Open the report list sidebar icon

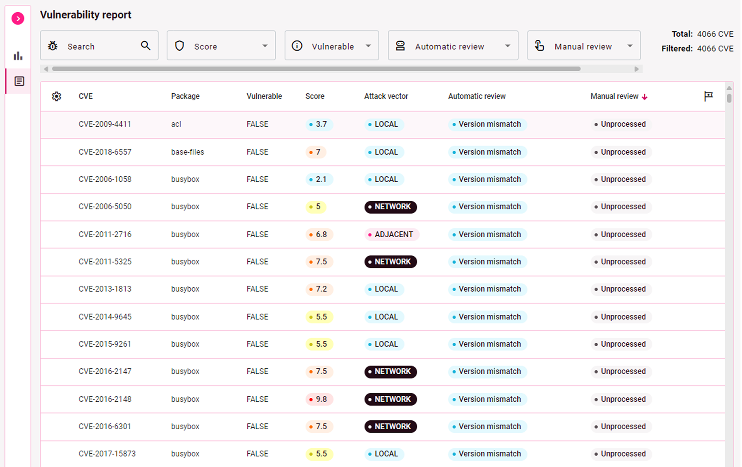click(x=19, y=81)
